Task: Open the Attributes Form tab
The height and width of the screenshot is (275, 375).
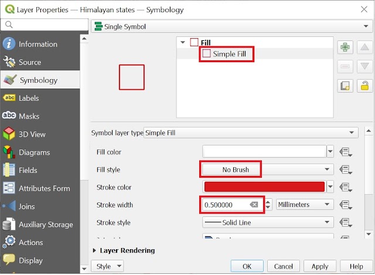Action: point(40,188)
